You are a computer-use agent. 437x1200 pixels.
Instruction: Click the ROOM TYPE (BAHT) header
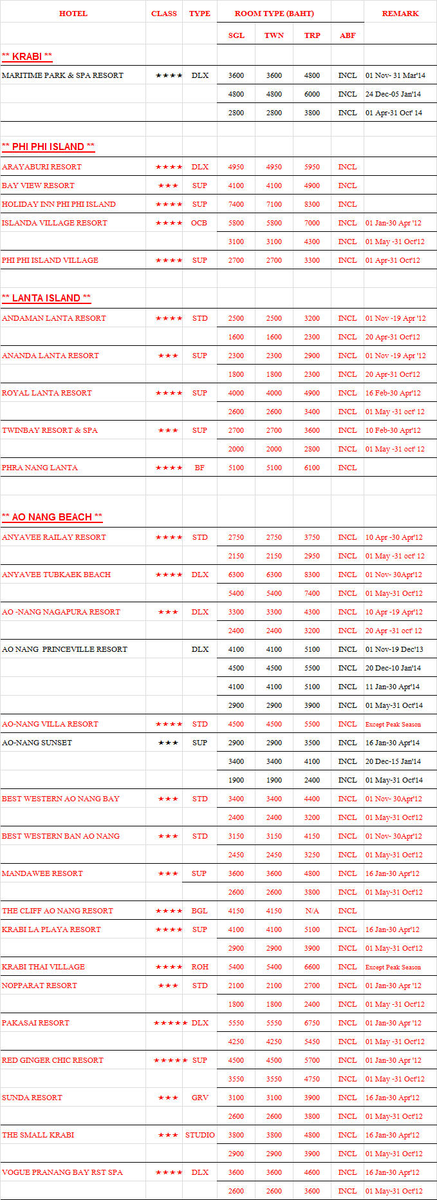coord(274,14)
